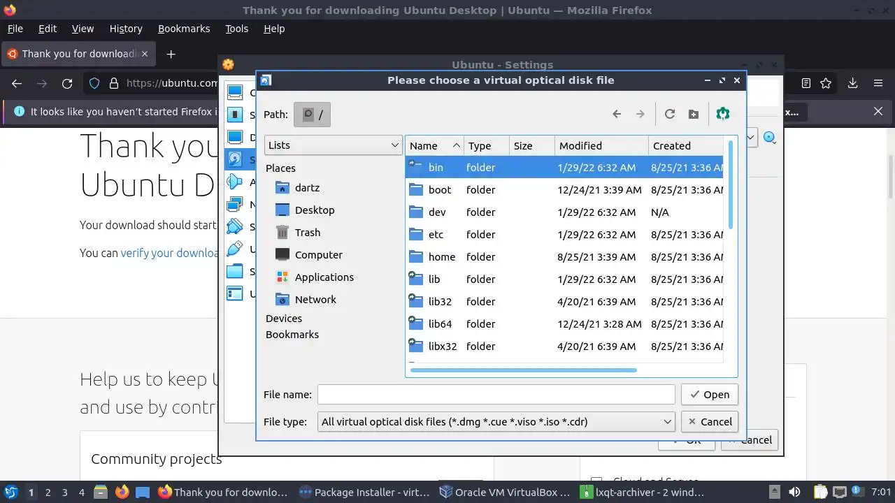
Task: Click the volume icon in system tray
Action: [794, 493]
